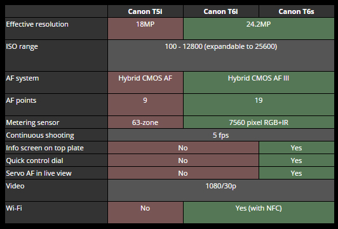Select Yes in Servo AF in live view row
The image size is (338, 229).
tap(297, 173)
